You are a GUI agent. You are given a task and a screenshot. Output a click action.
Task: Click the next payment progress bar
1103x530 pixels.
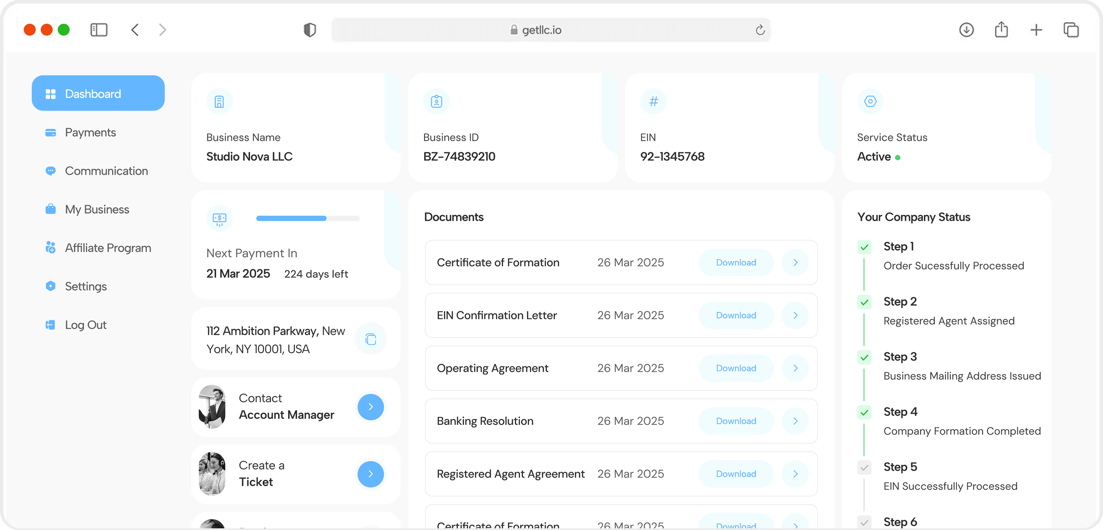pyautogui.click(x=307, y=218)
